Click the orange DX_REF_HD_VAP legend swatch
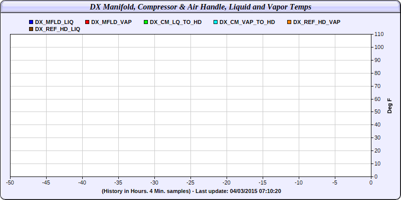 point(289,22)
